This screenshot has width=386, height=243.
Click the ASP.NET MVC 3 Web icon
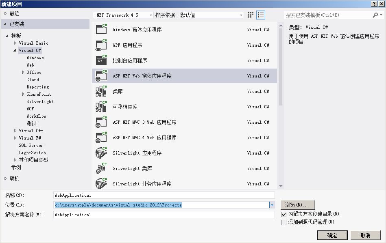click(101, 122)
